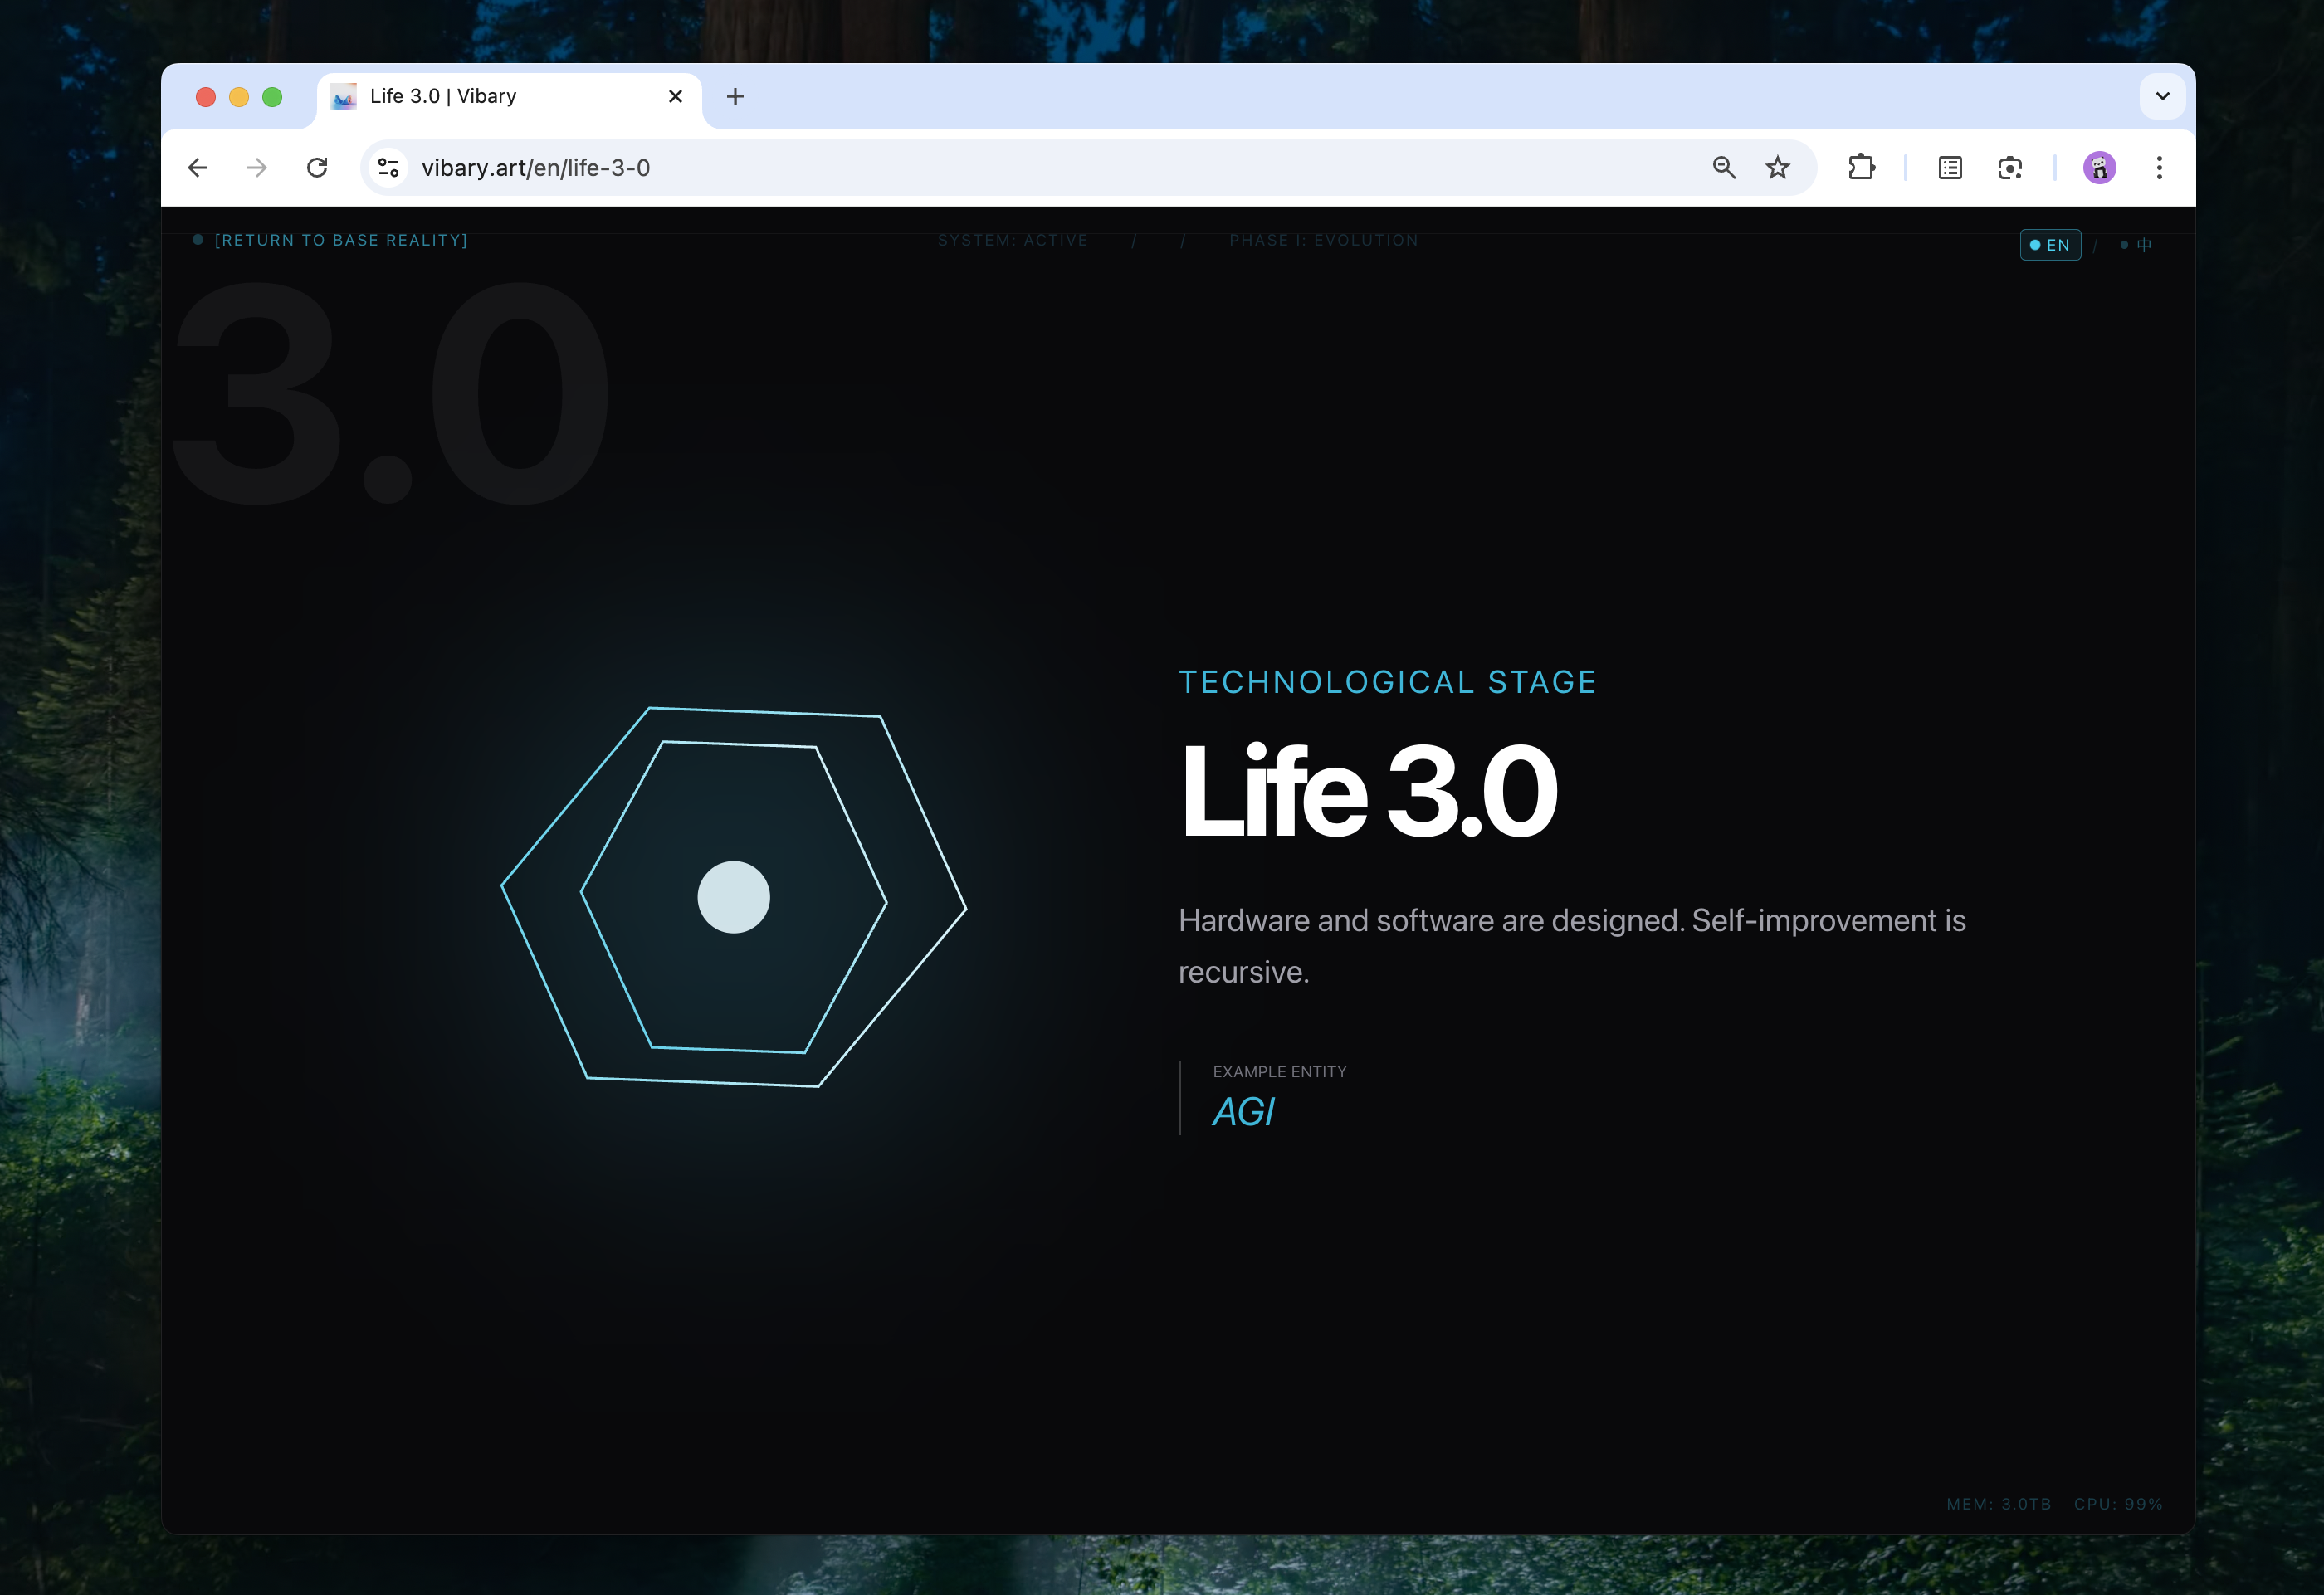Click the browser back arrow
The height and width of the screenshot is (1595, 2324).
point(198,168)
